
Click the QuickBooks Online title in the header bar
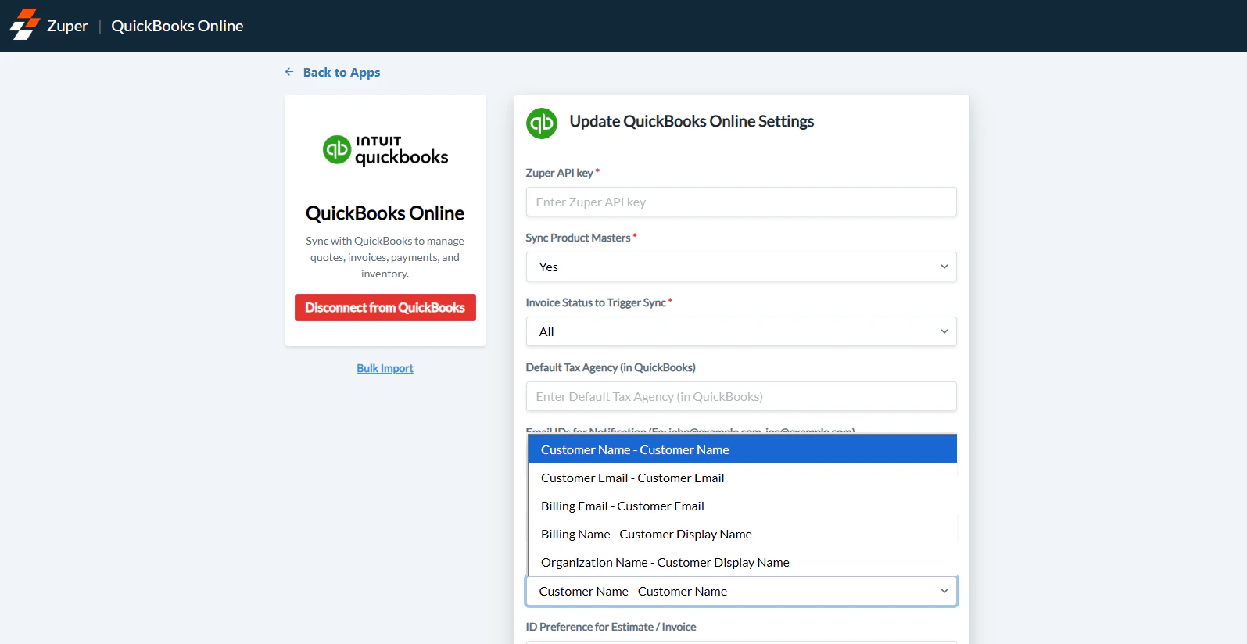point(177,26)
